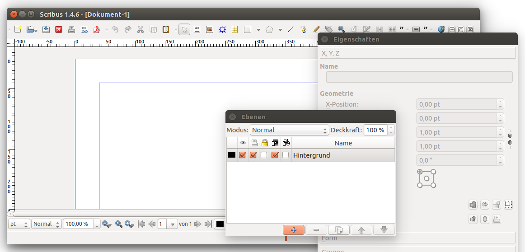
Task: Expand more toolbar items chevron left of OK icon
Action: tap(402, 28)
